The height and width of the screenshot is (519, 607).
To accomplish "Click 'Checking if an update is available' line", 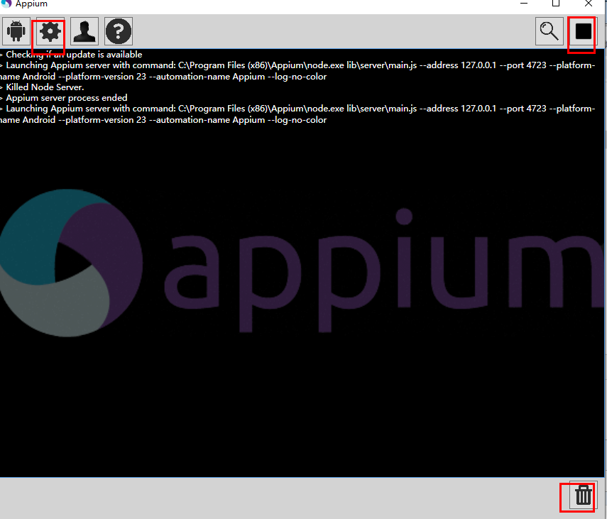I will 74,55.
